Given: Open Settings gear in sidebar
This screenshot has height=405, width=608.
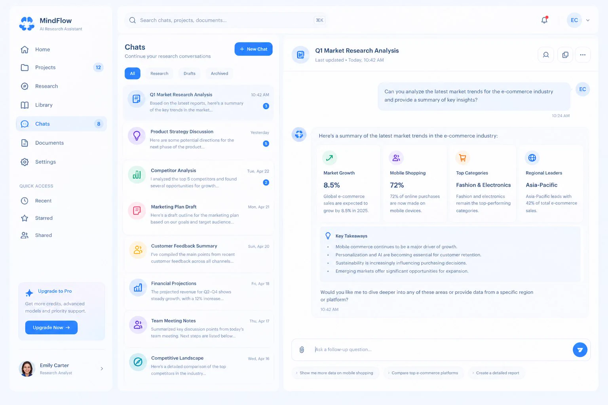Looking at the screenshot, I should 61,162.
